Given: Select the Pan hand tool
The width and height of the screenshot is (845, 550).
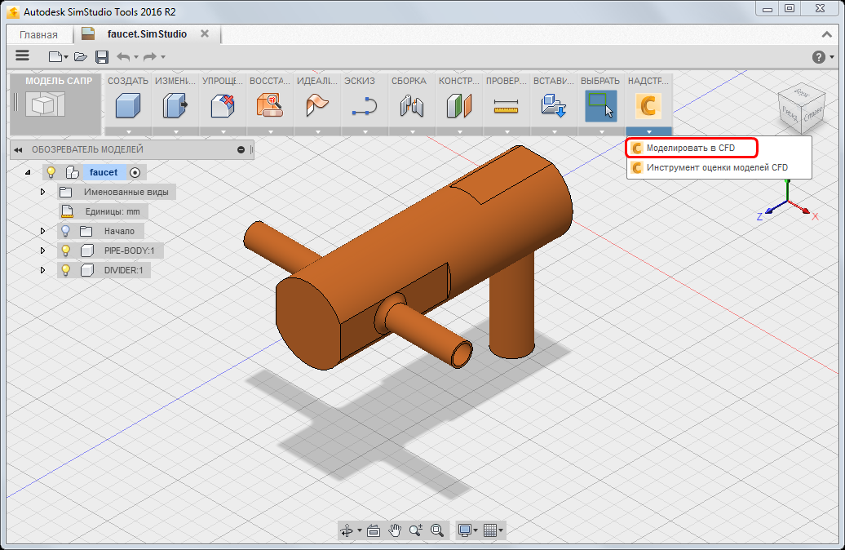Looking at the screenshot, I should coord(395,530).
